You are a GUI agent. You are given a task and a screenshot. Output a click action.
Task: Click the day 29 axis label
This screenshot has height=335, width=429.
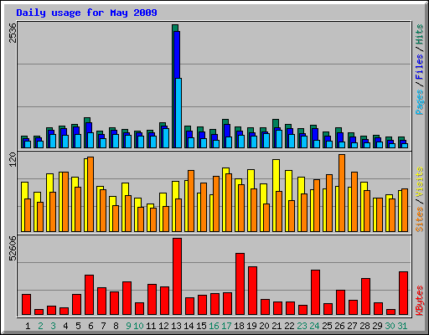coord(377,326)
